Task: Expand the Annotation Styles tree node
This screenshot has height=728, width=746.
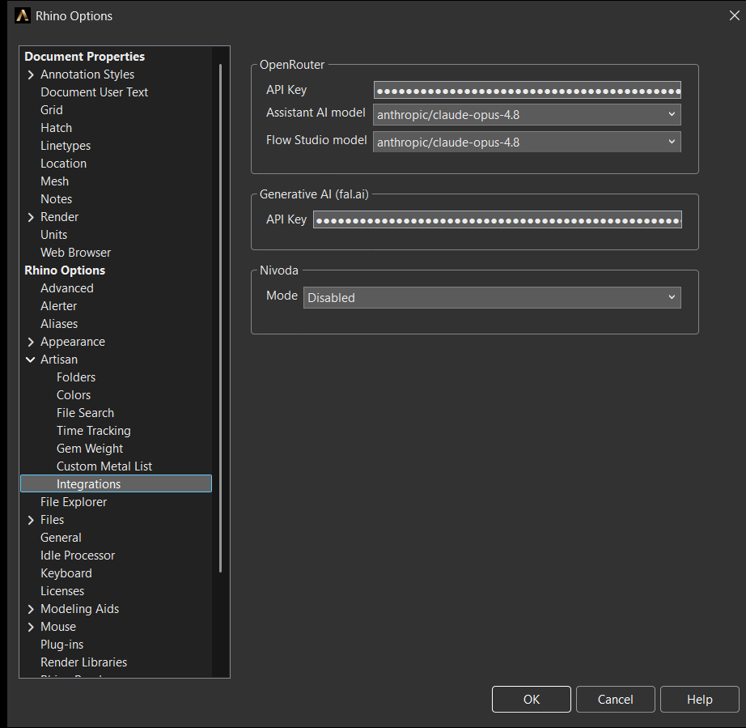Action: pos(31,75)
